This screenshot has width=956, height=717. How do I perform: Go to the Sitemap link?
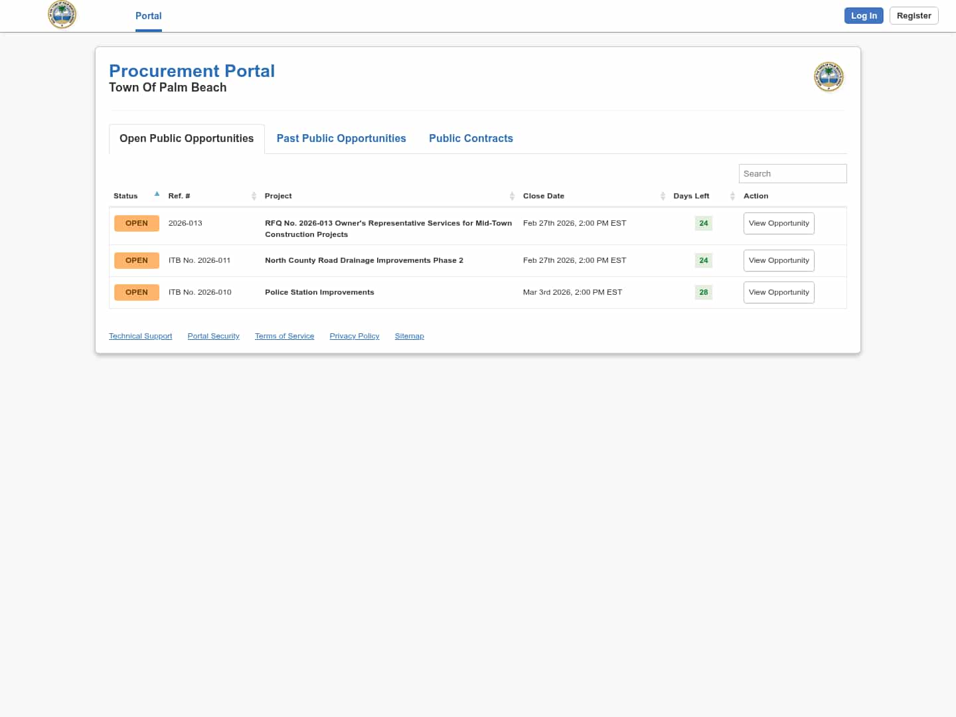tap(409, 336)
